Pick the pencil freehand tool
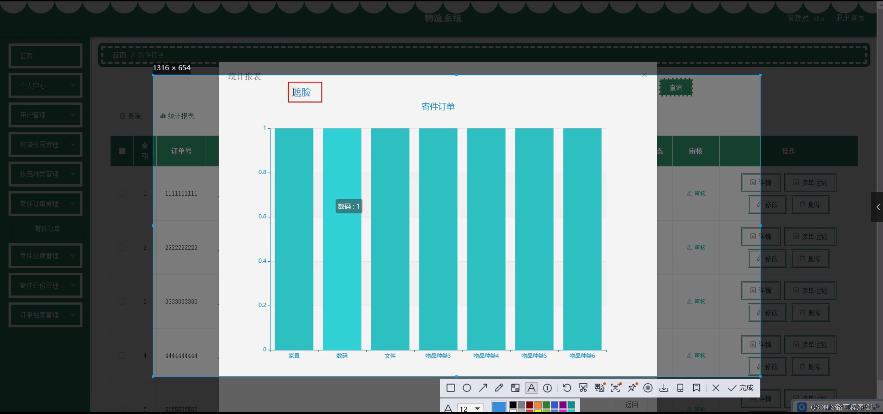883x414 pixels. [x=499, y=388]
